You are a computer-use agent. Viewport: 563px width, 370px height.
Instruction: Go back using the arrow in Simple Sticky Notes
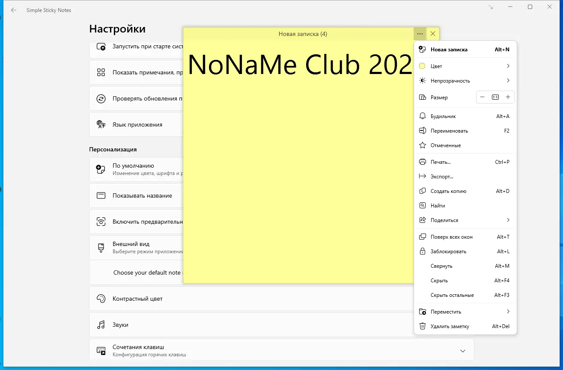point(14,10)
